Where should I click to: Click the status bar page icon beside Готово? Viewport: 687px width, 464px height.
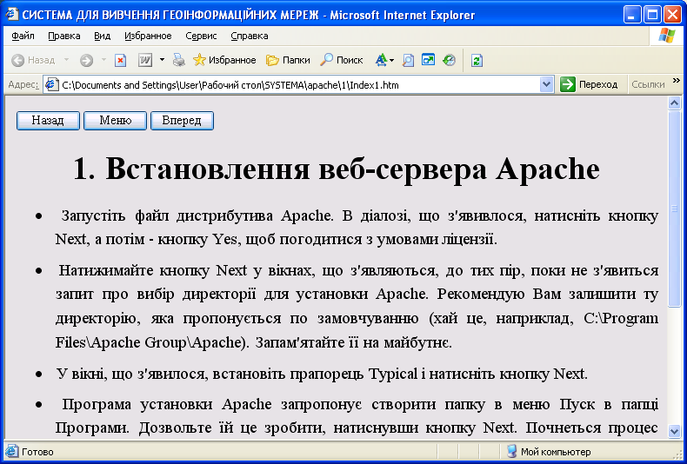[12, 451]
